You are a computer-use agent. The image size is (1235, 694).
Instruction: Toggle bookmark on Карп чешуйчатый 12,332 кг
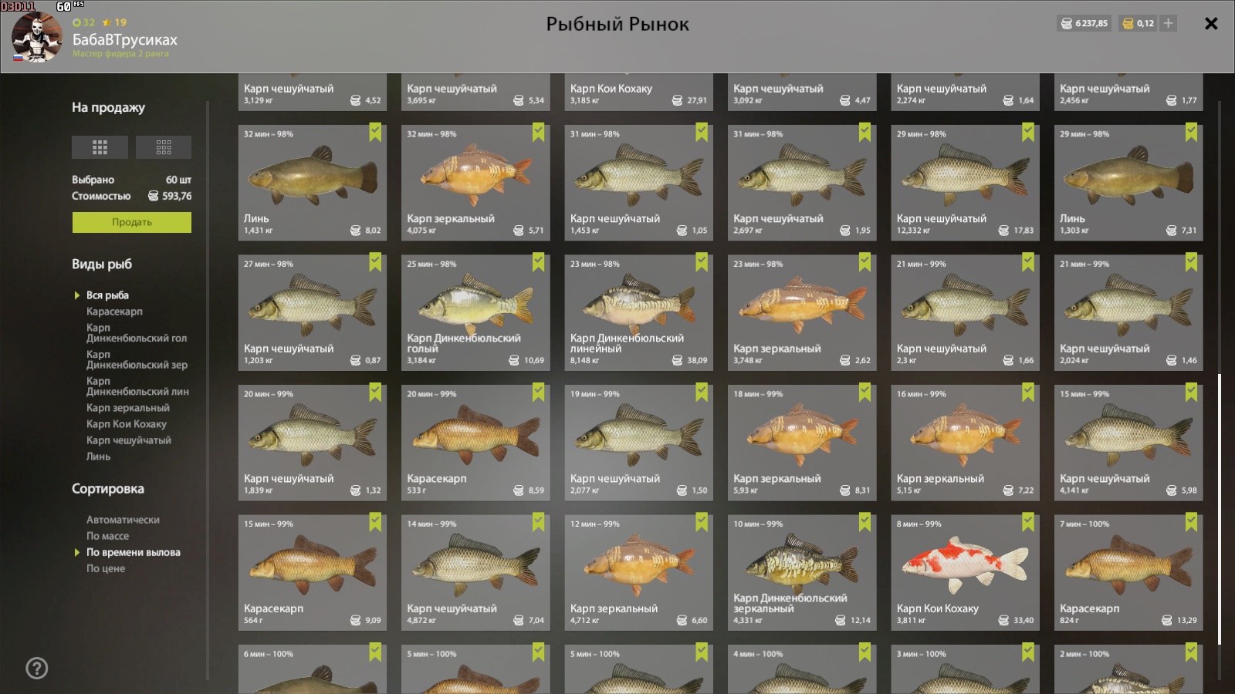(x=1028, y=133)
